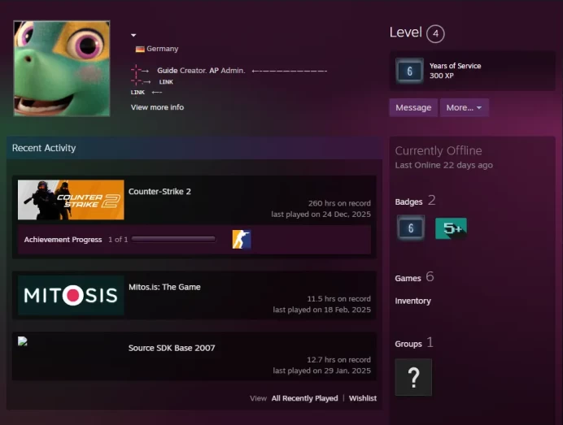Click last played on 29 Jan, 2025
Image resolution: width=563 pixels, height=425 pixels.
321,371
